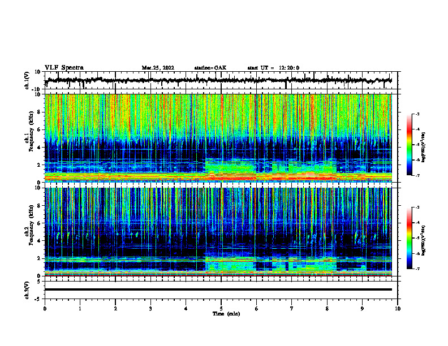
Task: Click time axis tick label "6"
Action: (257, 309)
